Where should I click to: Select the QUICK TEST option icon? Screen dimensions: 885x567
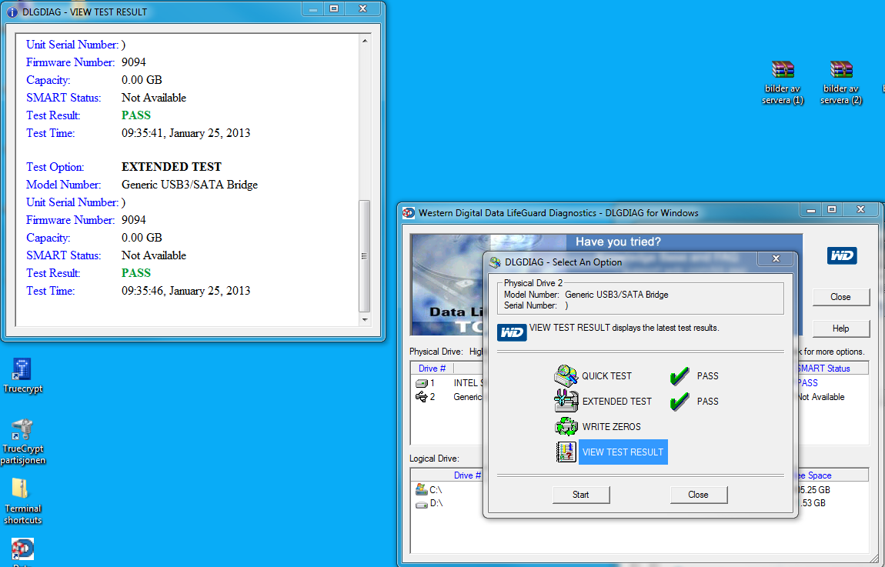566,375
